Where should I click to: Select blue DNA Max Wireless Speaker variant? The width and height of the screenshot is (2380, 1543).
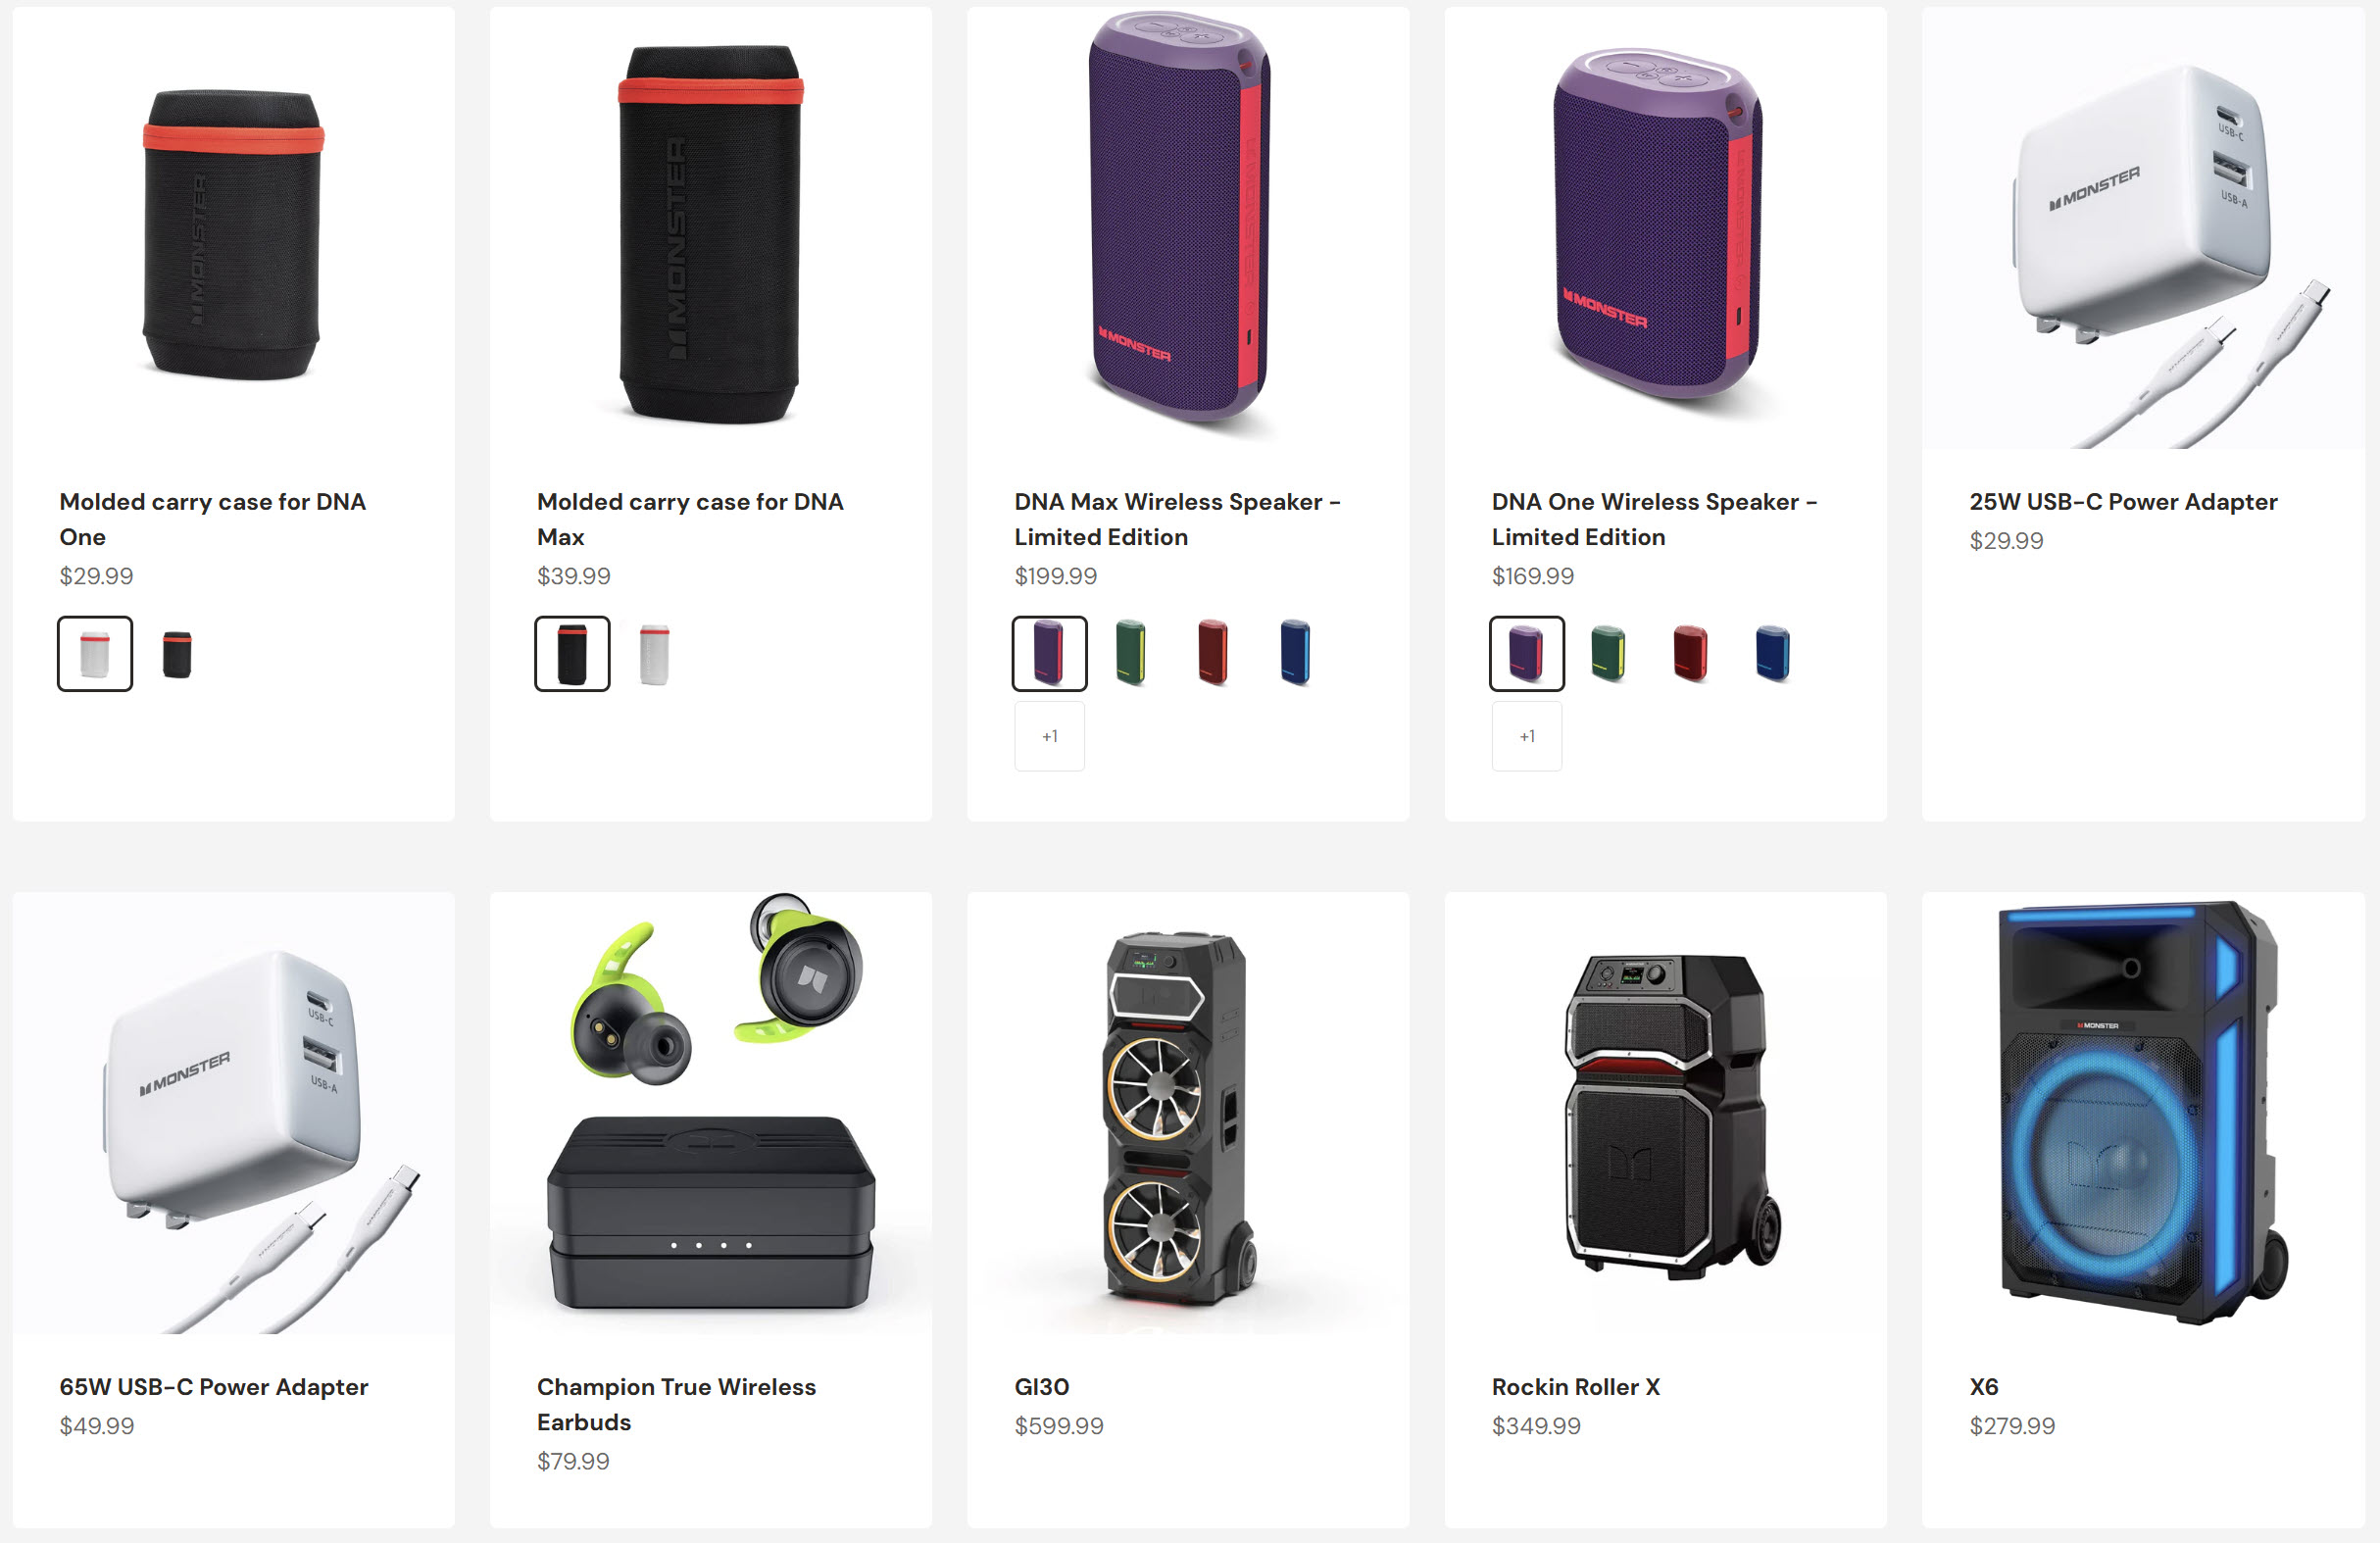pyautogui.click(x=1295, y=654)
